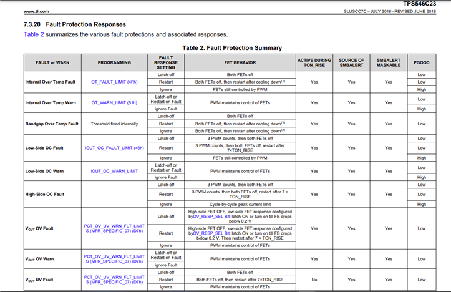Open PCT_OV_UV_WRN_FLT_LIMITS link in VOUT OV Fault row
This screenshot has width=451, height=292.
click(114, 228)
